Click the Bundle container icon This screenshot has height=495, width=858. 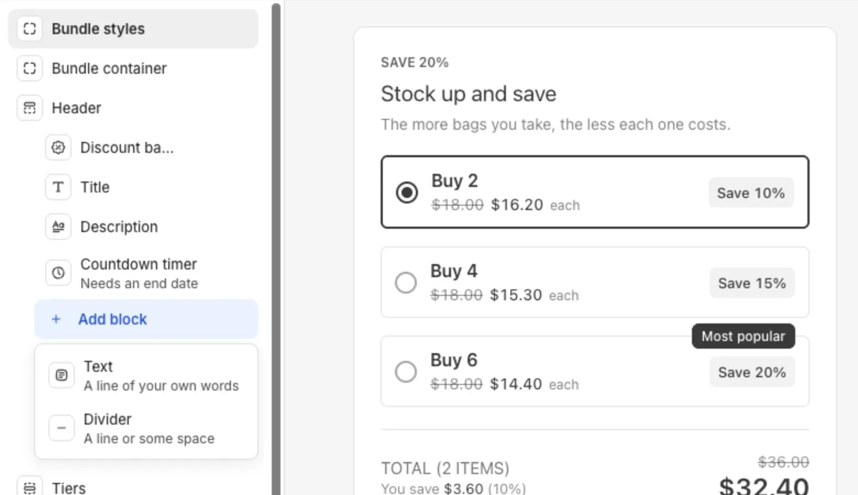click(x=30, y=68)
